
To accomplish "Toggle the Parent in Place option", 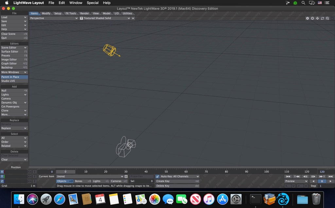I will [14, 77].
